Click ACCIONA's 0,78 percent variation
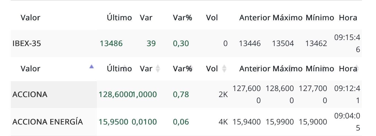Image resolution: width=376 pixels, height=136 pixels. (181, 94)
